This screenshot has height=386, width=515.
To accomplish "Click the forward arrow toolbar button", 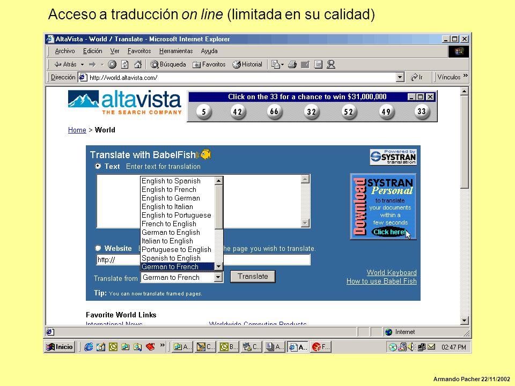I will click(x=92, y=64).
